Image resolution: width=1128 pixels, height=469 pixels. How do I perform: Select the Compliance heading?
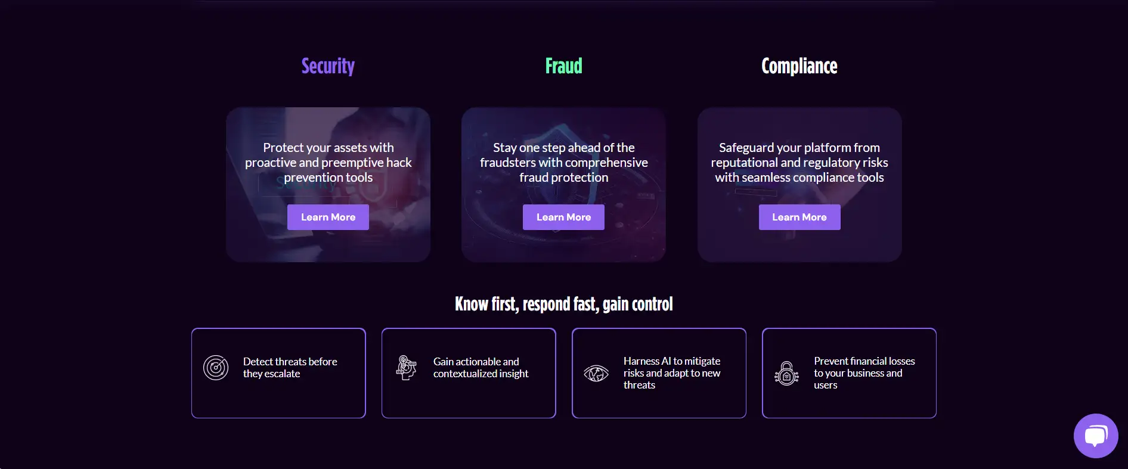799,66
